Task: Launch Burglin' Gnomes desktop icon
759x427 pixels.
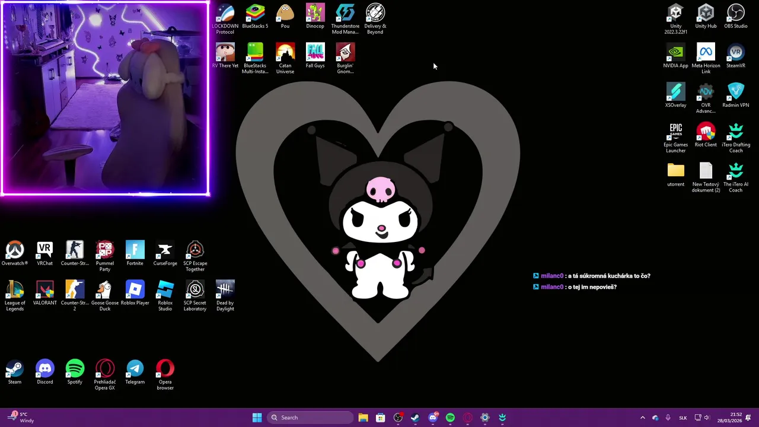Action: coord(345,58)
